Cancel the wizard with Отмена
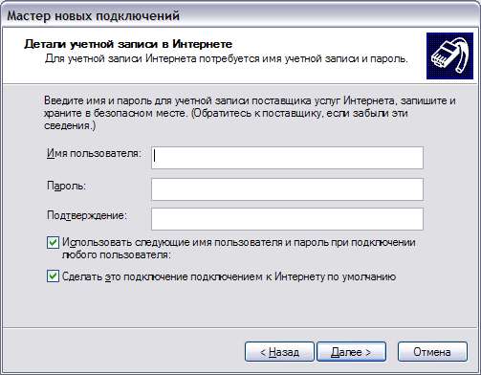The width and height of the screenshot is (481, 375). 432,352
